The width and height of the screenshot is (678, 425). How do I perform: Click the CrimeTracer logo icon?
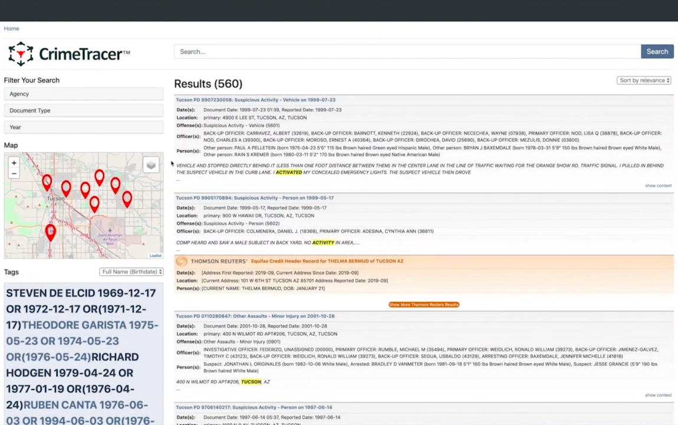pyautogui.click(x=21, y=54)
